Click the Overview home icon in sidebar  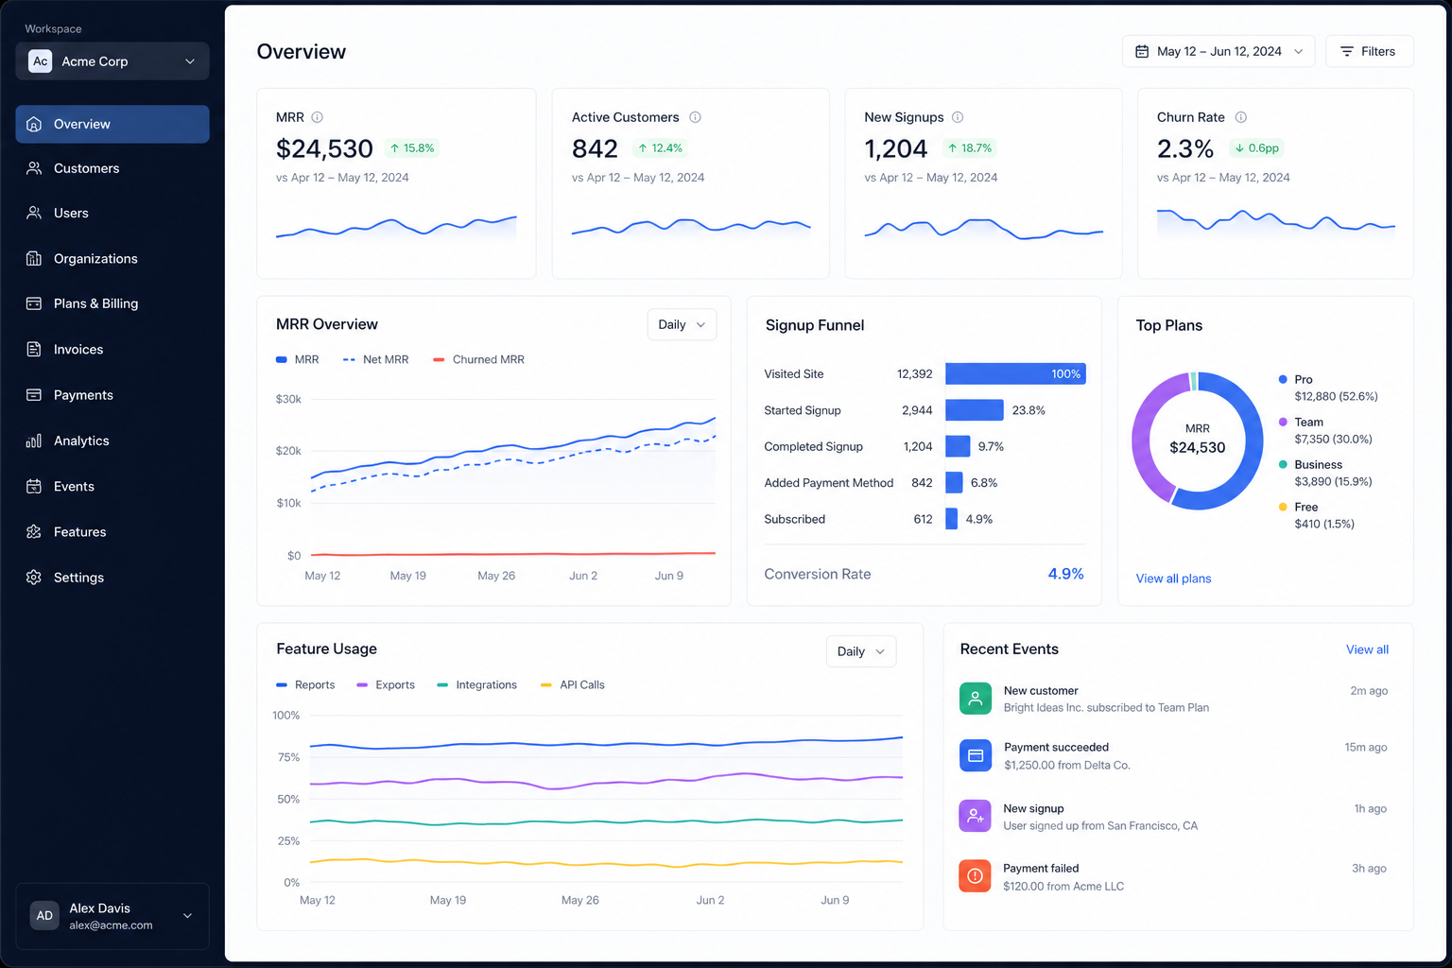[x=34, y=124]
